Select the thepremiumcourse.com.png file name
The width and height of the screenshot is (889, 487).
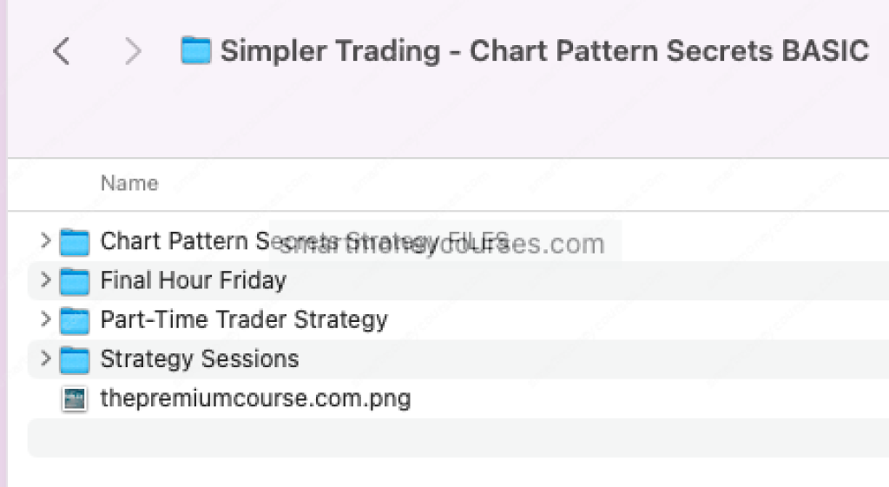pyautogui.click(x=255, y=398)
